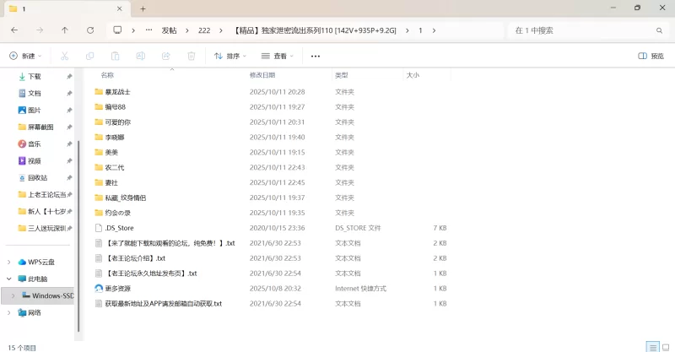Navigate back with the Back arrow
675x352 pixels.
coord(14,30)
